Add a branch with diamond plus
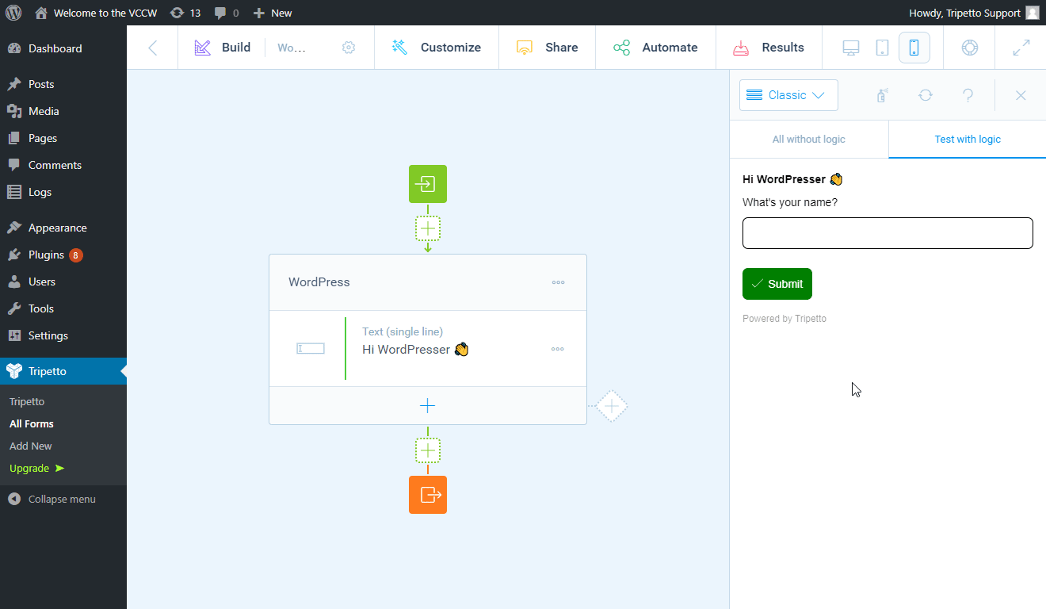The image size is (1046, 609). (x=612, y=406)
